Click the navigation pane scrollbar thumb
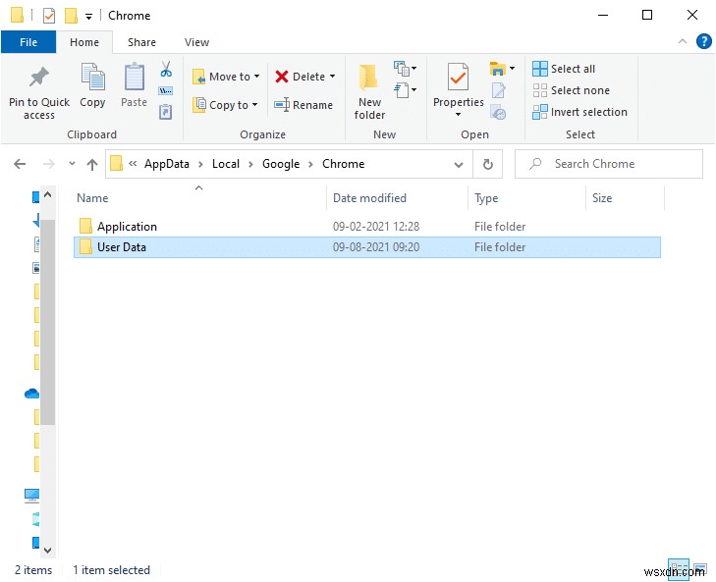This screenshot has height=582, width=716. 47,322
